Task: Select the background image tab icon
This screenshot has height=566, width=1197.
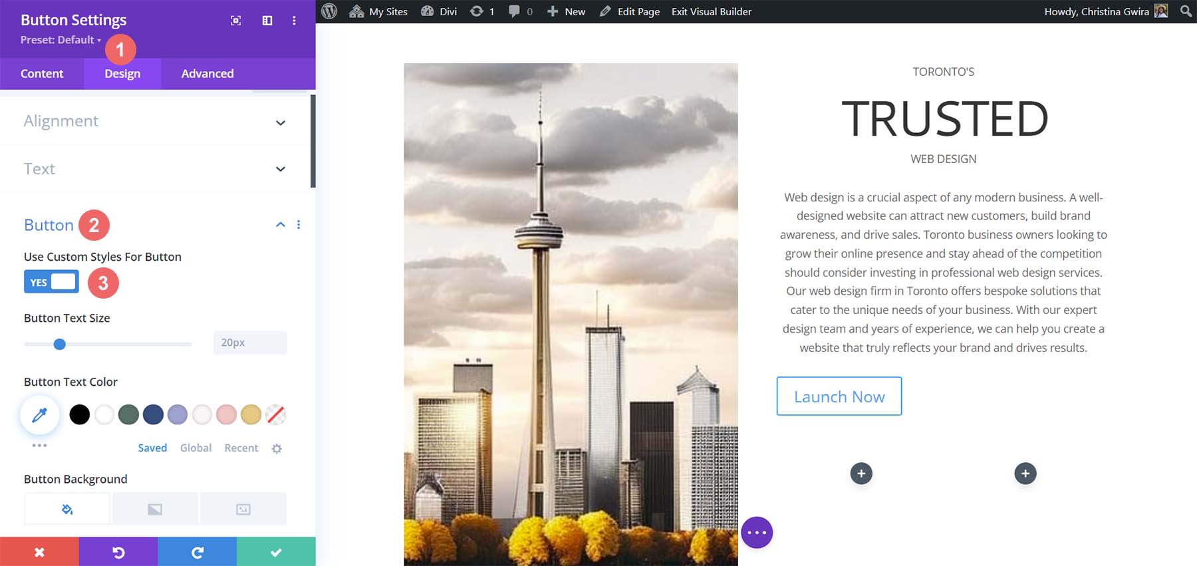Action: point(243,509)
